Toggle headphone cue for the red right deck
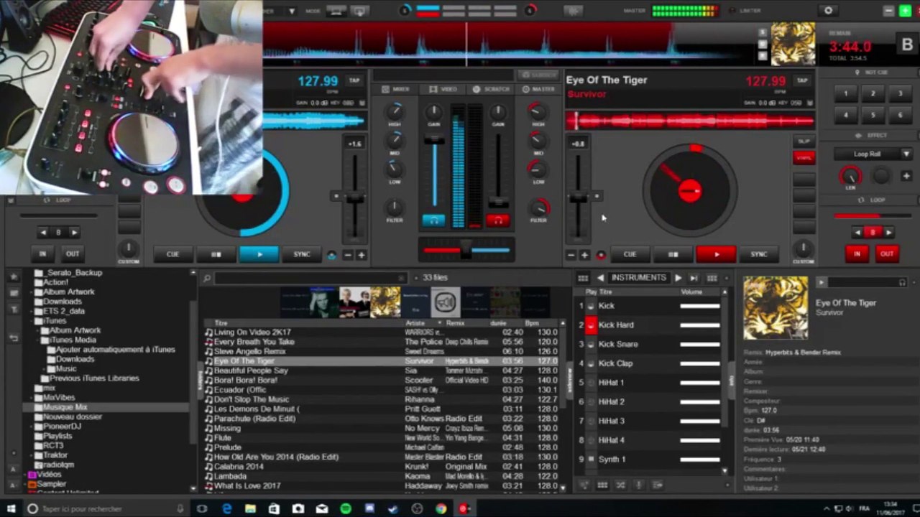920x517 pixels. [497, 220]
